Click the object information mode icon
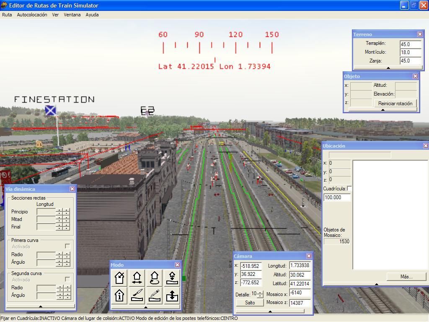Image resolution: width=429 pixels, height=322 pixels. pos(119,296)
